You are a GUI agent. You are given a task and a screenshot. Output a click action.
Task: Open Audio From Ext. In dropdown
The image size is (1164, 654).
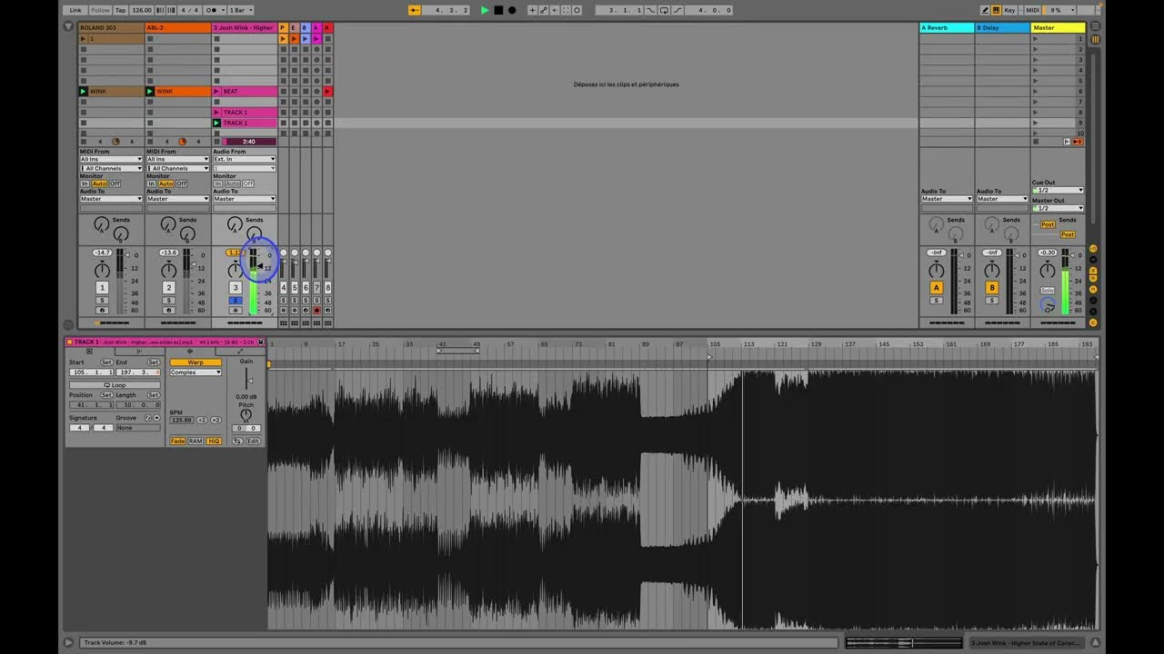click(x=245, y=159)
